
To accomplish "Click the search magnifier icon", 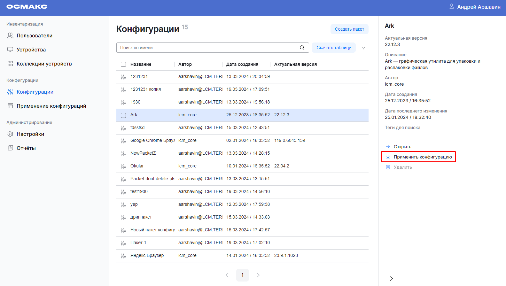I will (x=302, y=48).
